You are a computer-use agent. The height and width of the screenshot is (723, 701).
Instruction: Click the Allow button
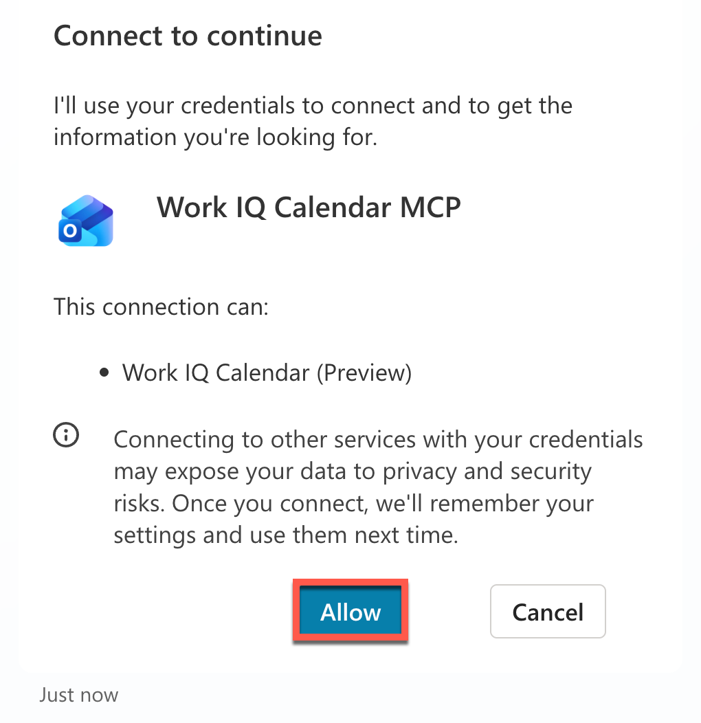[x=350, y=612]
